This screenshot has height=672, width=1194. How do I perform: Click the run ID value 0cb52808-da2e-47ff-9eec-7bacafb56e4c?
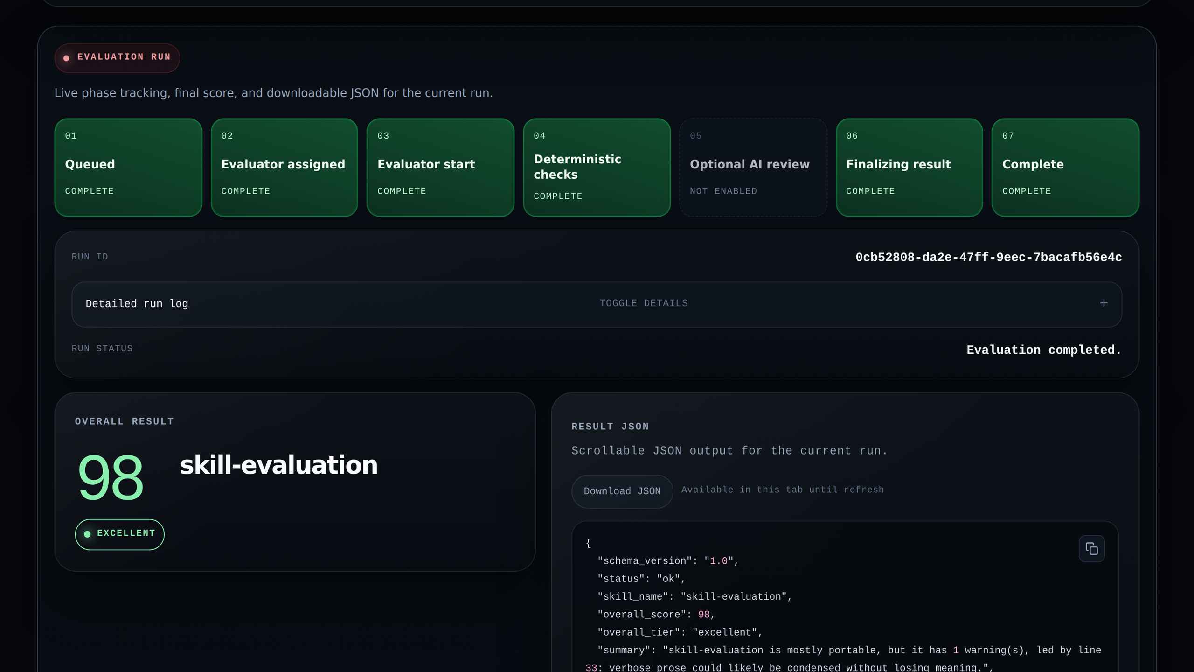989,258
